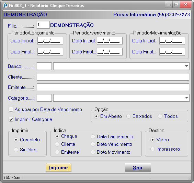
Task: Click the Sair button
Action: point(138,167)
